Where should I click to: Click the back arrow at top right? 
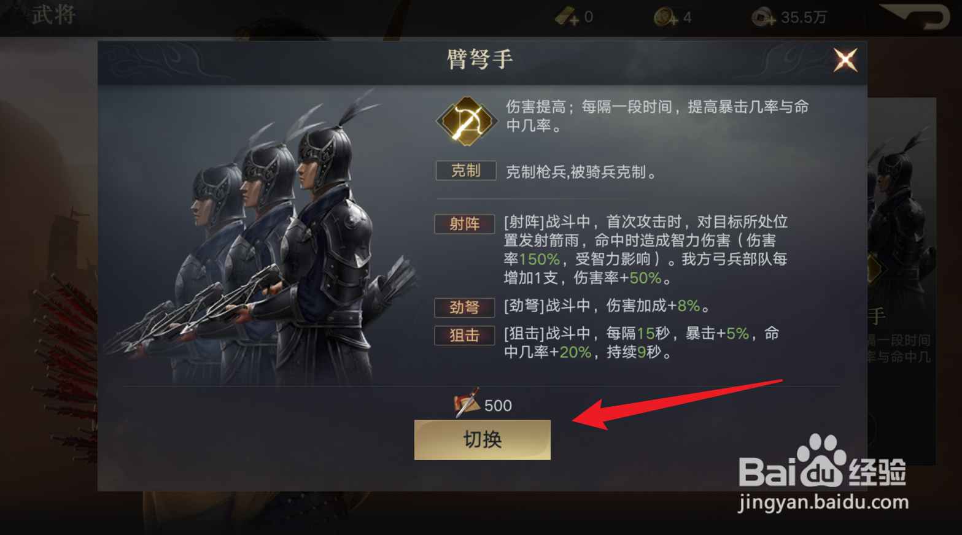[916, 16]
